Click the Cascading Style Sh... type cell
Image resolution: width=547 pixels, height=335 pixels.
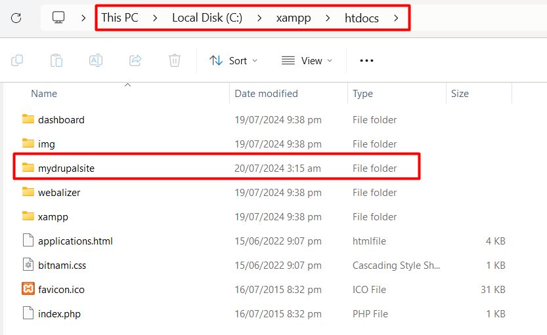tap(396, 266)
